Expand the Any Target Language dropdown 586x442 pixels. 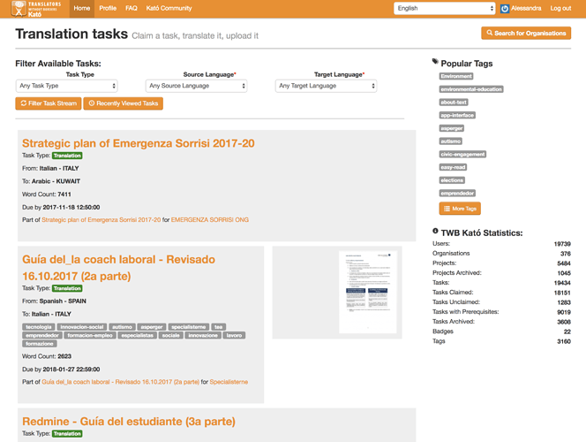[x=326, y=86]
